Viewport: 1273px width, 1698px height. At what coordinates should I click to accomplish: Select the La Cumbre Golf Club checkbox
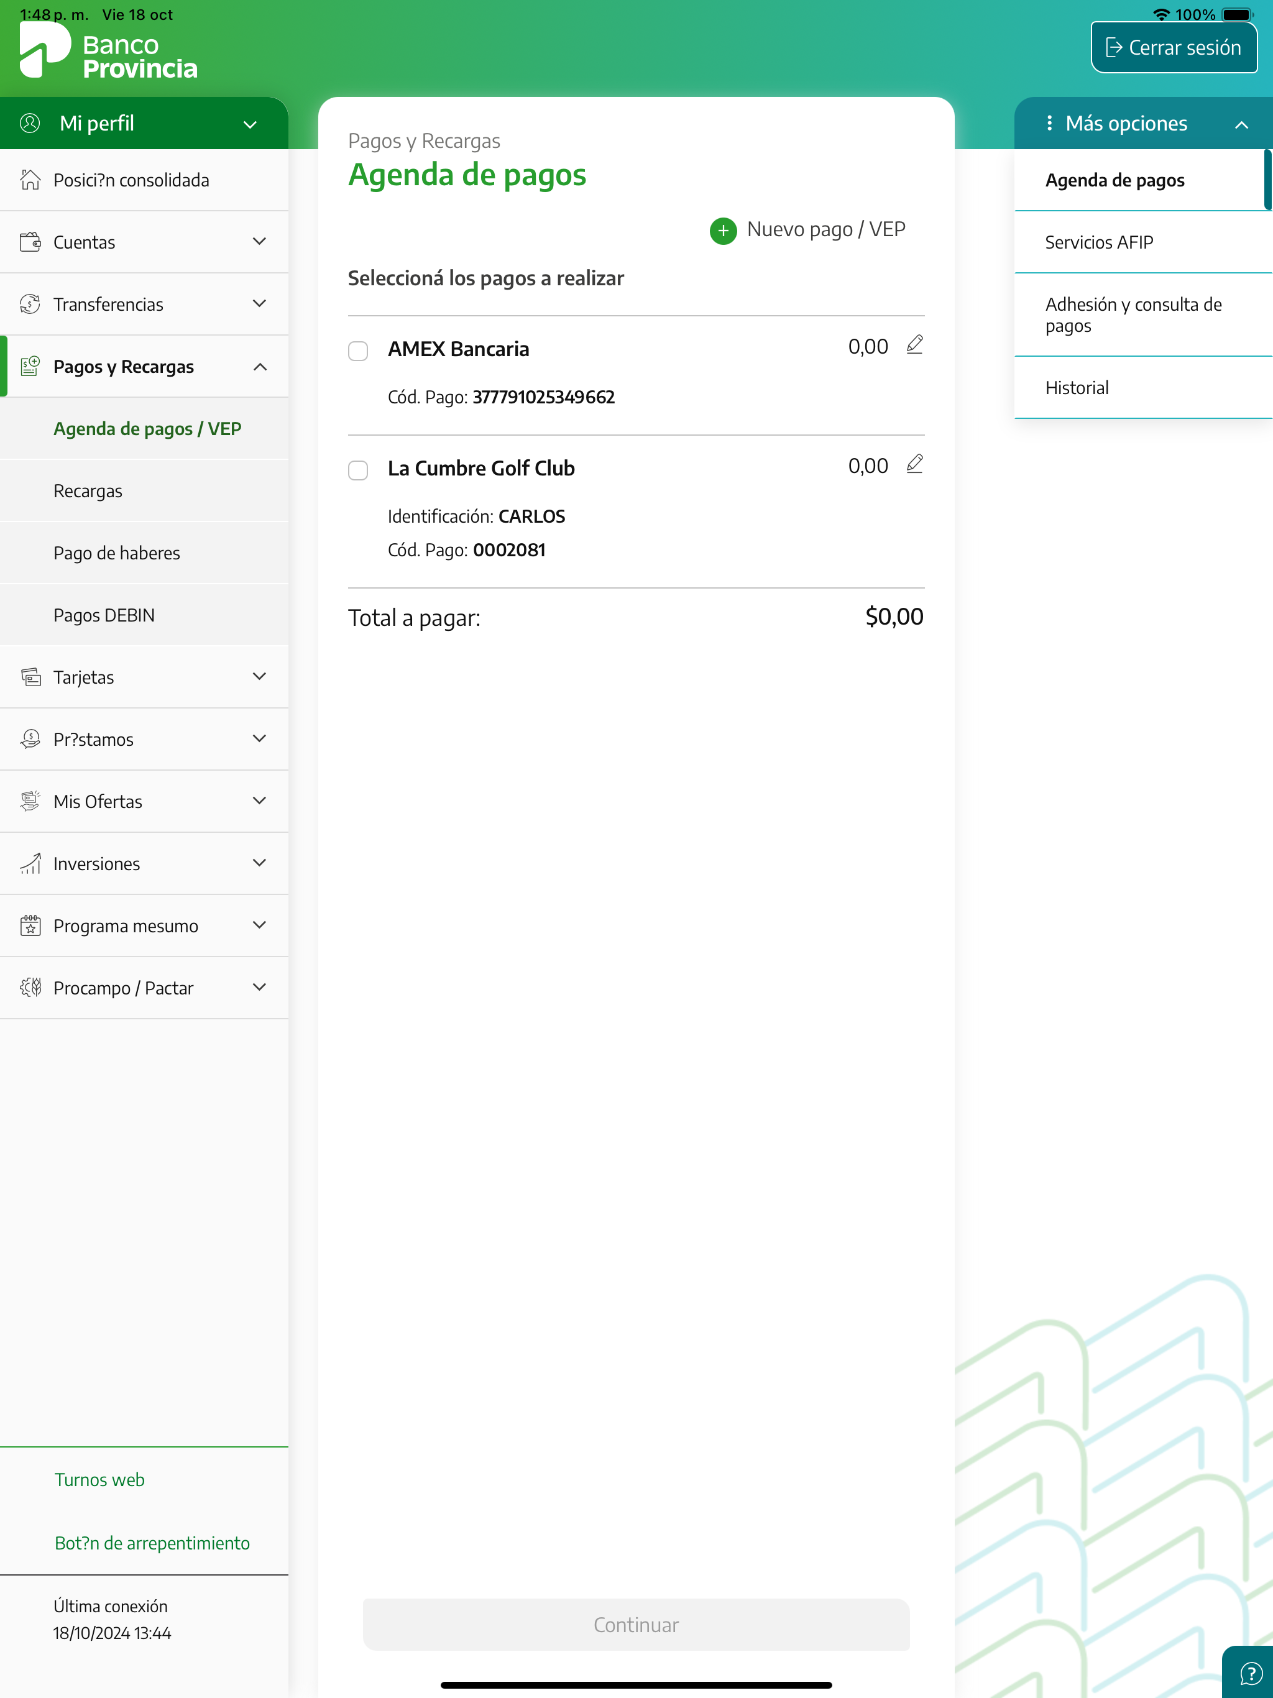[x=358, y=470]
